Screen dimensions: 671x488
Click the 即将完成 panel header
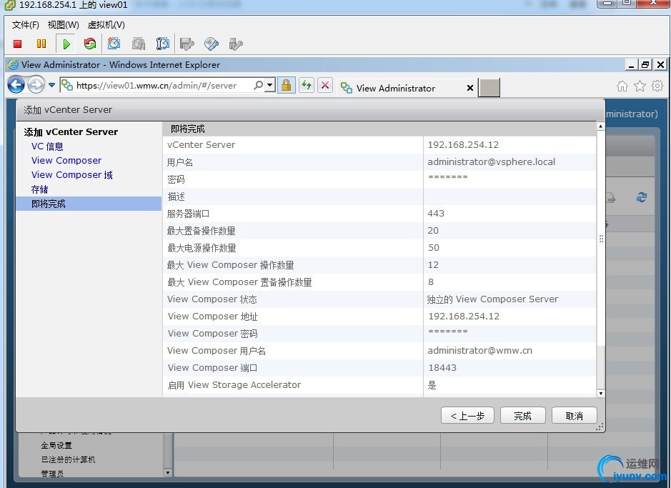pyautogui.click(x=379, y=129)
